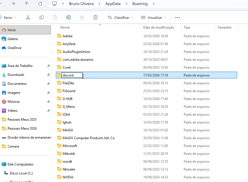Screen dimensions: 248x182
Task: Open Pessoais Meus 2025 folder in sidebar
Action: click(x=22, y=120)
